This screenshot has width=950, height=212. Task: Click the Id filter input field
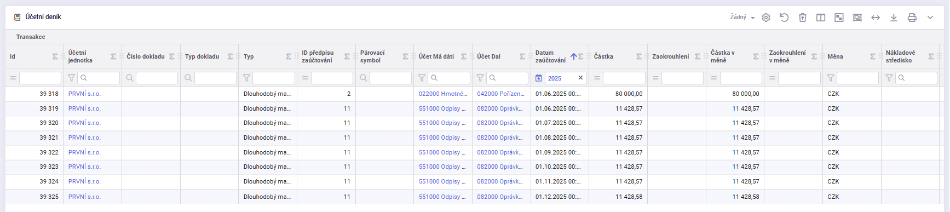(40, 78)
